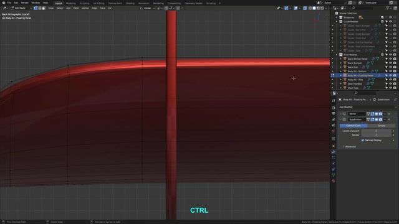Toggle viewport overlays icon
The height and width of the screenshot is (224, 399).
[296, 8]
